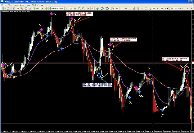Image resolution: width=194 pixels, height=133 pixels.
Task: Expand the Profiles dropdown arrow
Action: tap(10, 9)
